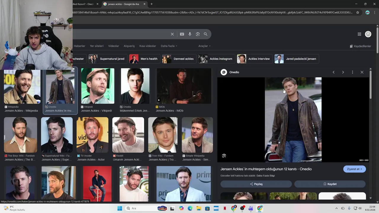Open Microsoft Store from taskbar
Image resolution: width=379 pixels, height=213 pixels.
[207, 208]
